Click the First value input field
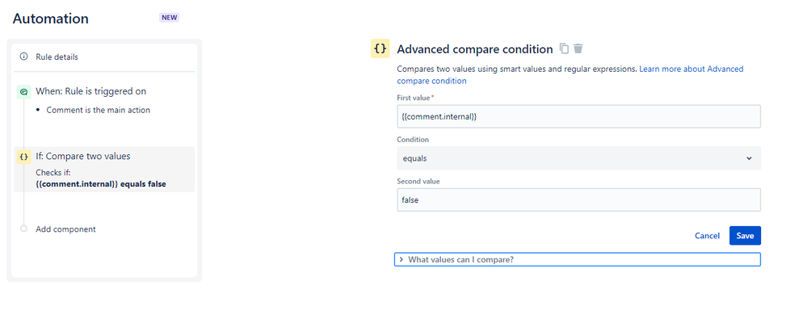Screen dimensions: 807x315 point(578,117)
